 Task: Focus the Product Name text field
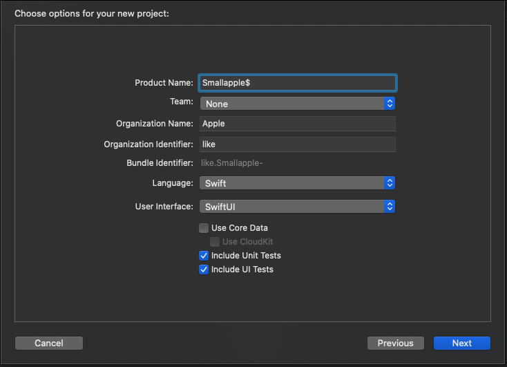point(297,82)
